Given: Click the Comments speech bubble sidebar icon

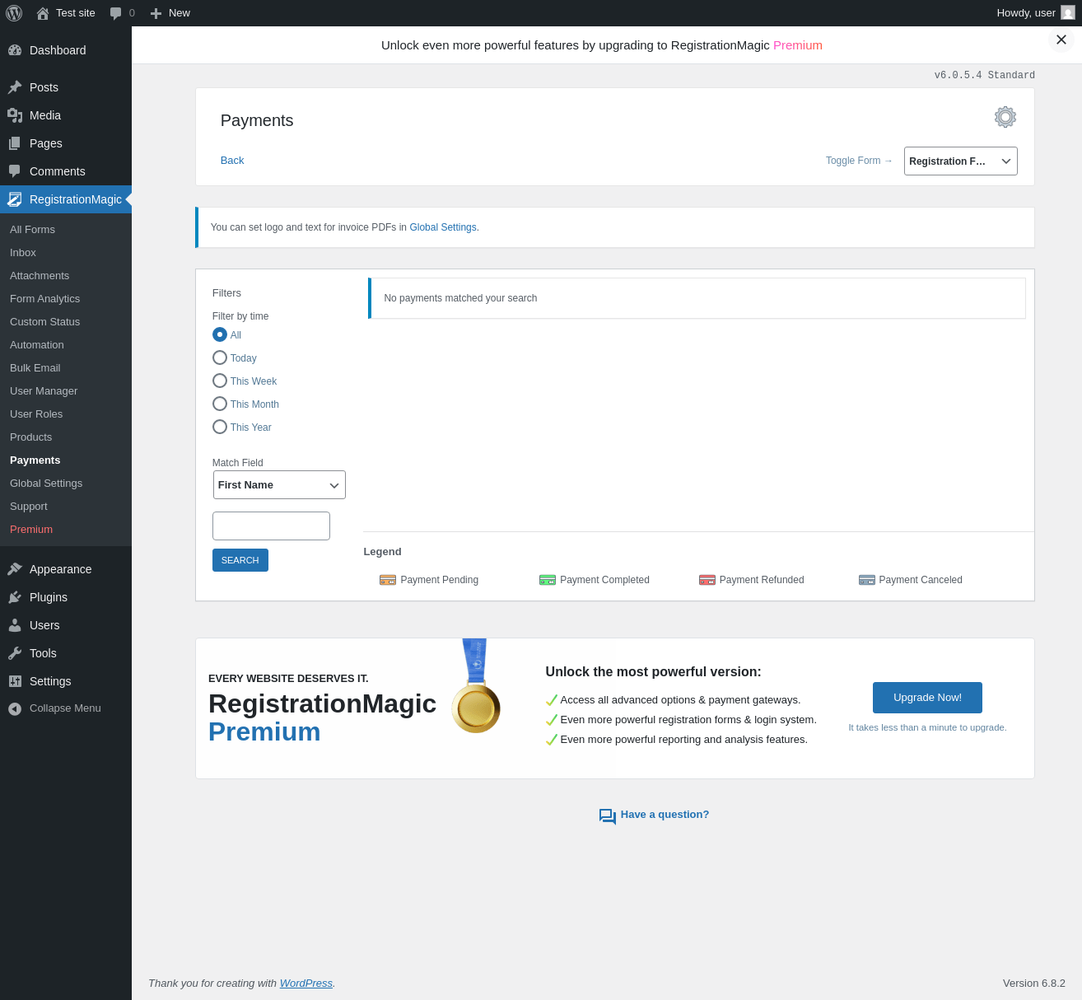Looking at the screenshot, I should click(15, 171).
